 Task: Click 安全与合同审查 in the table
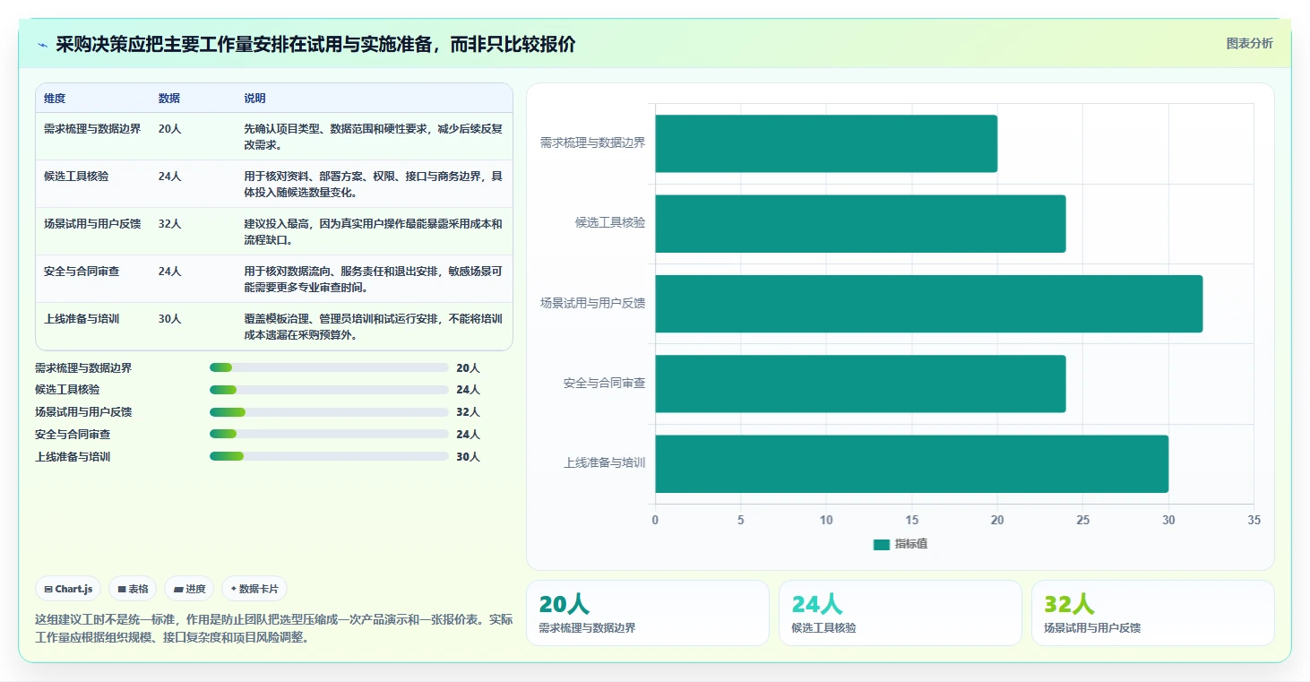tap(82, 272)
